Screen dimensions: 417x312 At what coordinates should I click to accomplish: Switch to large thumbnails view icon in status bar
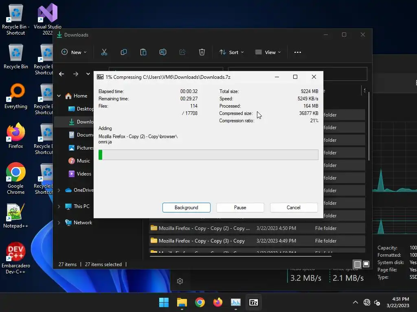[366, 264]
